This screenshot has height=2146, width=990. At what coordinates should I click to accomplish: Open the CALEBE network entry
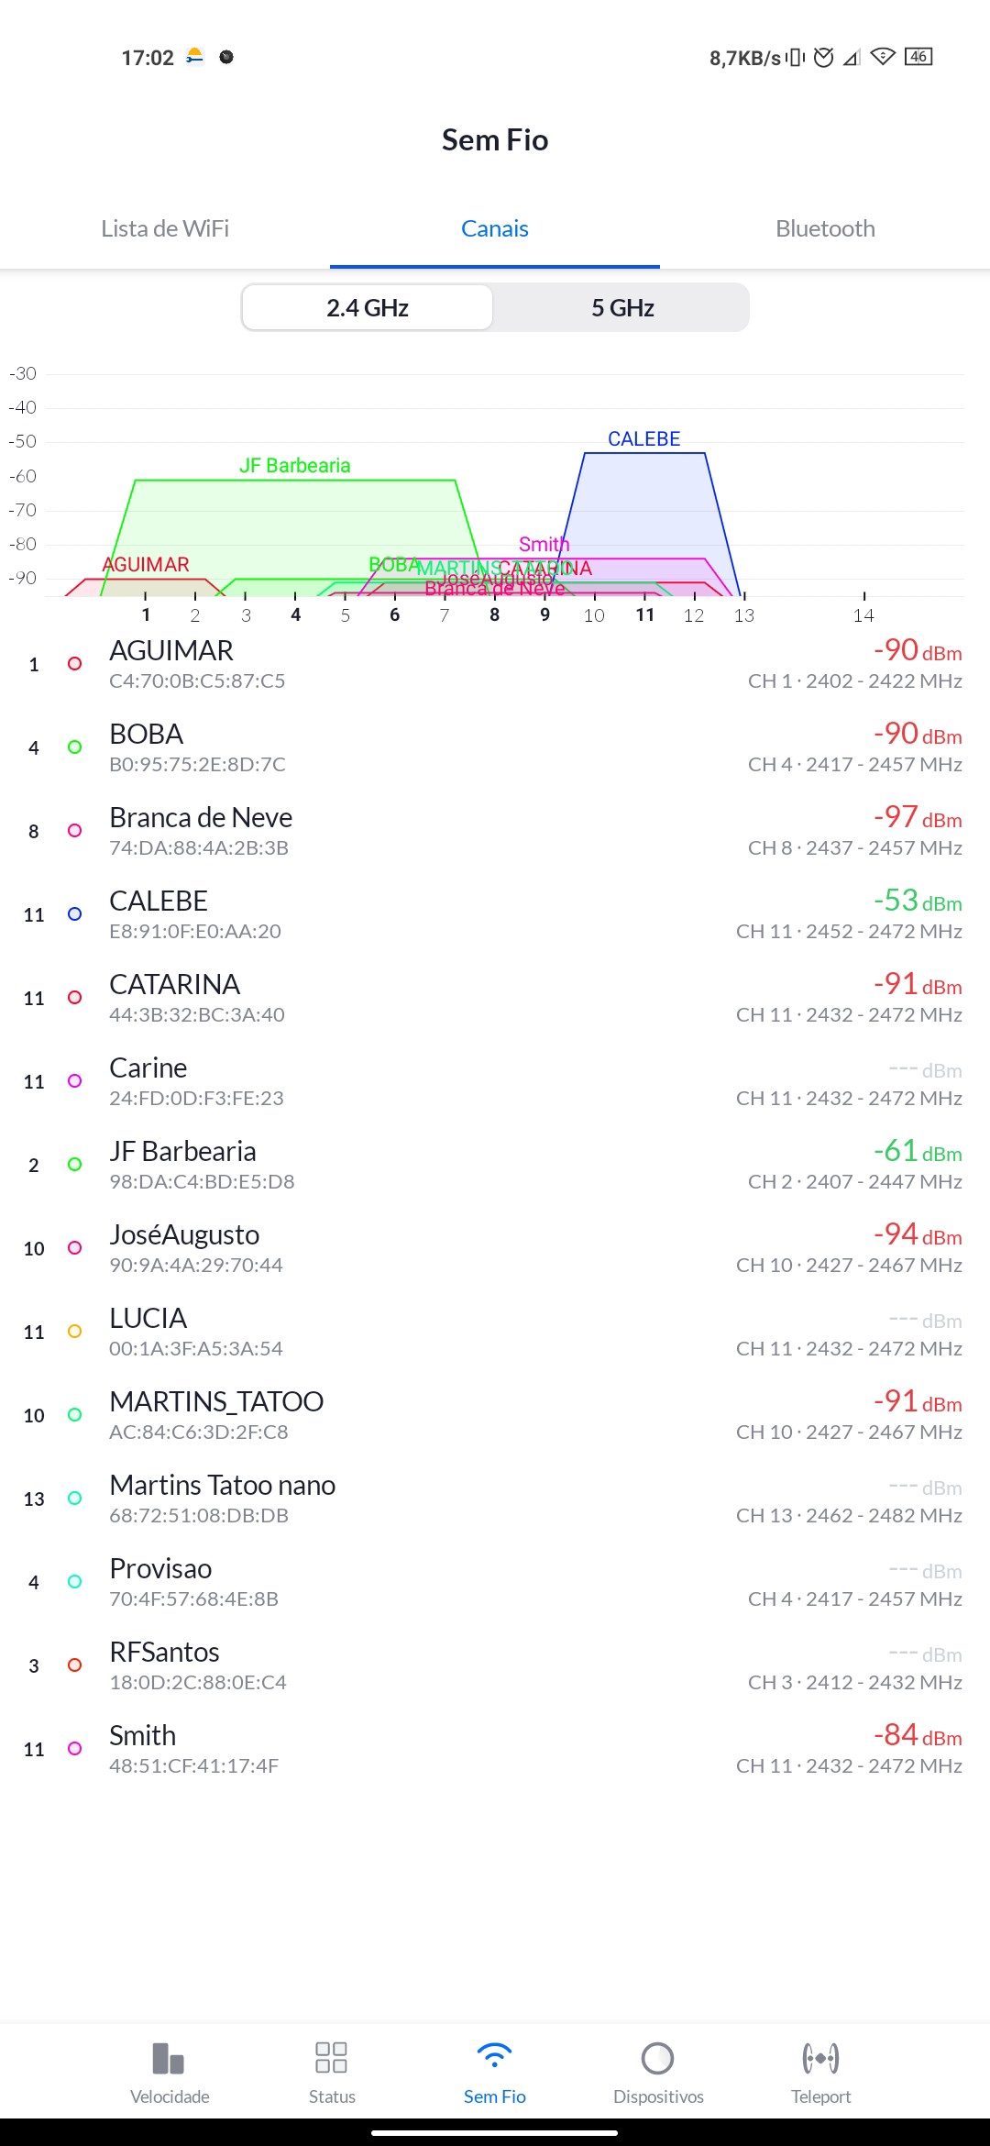click(x=495, y=914)
